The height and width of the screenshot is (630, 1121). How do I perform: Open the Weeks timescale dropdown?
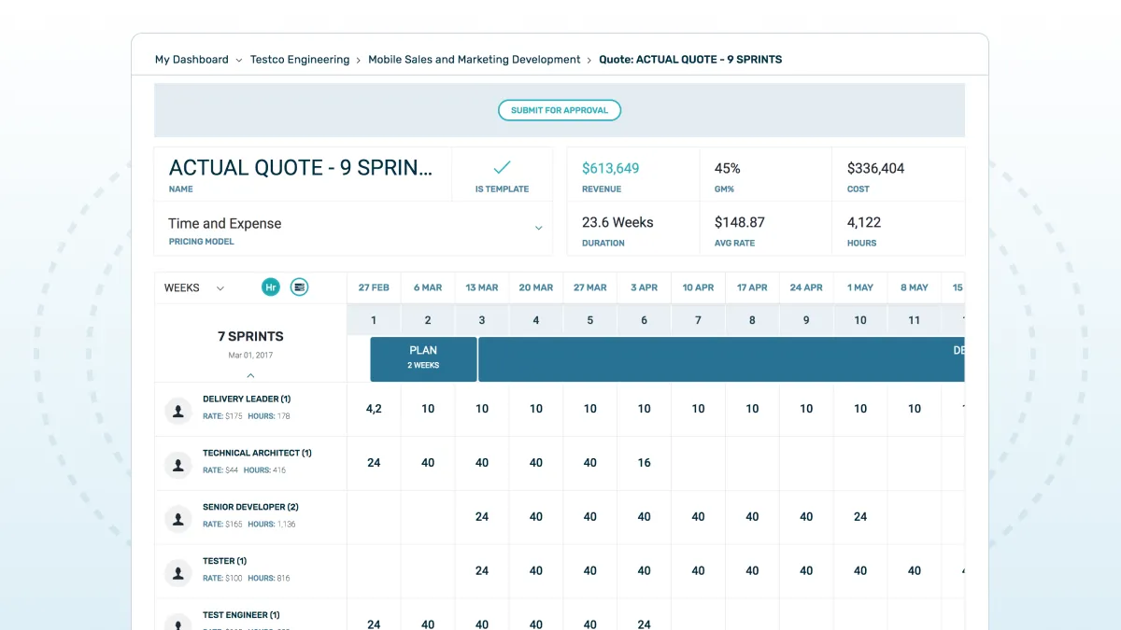click(x=194, y=287)
